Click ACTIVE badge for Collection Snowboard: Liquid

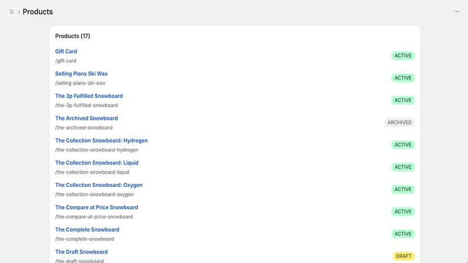[x=403, y=167]
